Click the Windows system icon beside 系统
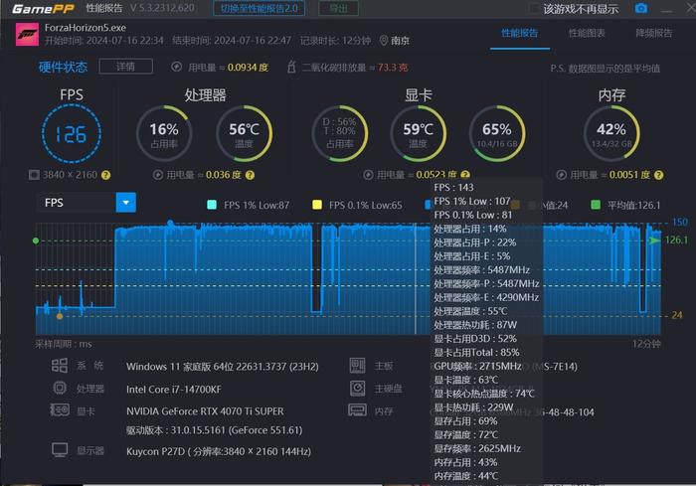The height and width of the screenshot is (486, 696). [60, 366]
